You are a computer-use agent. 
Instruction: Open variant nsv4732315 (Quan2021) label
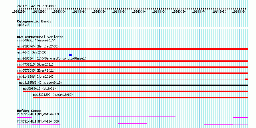pyautogui.click(x=35, y=64)
